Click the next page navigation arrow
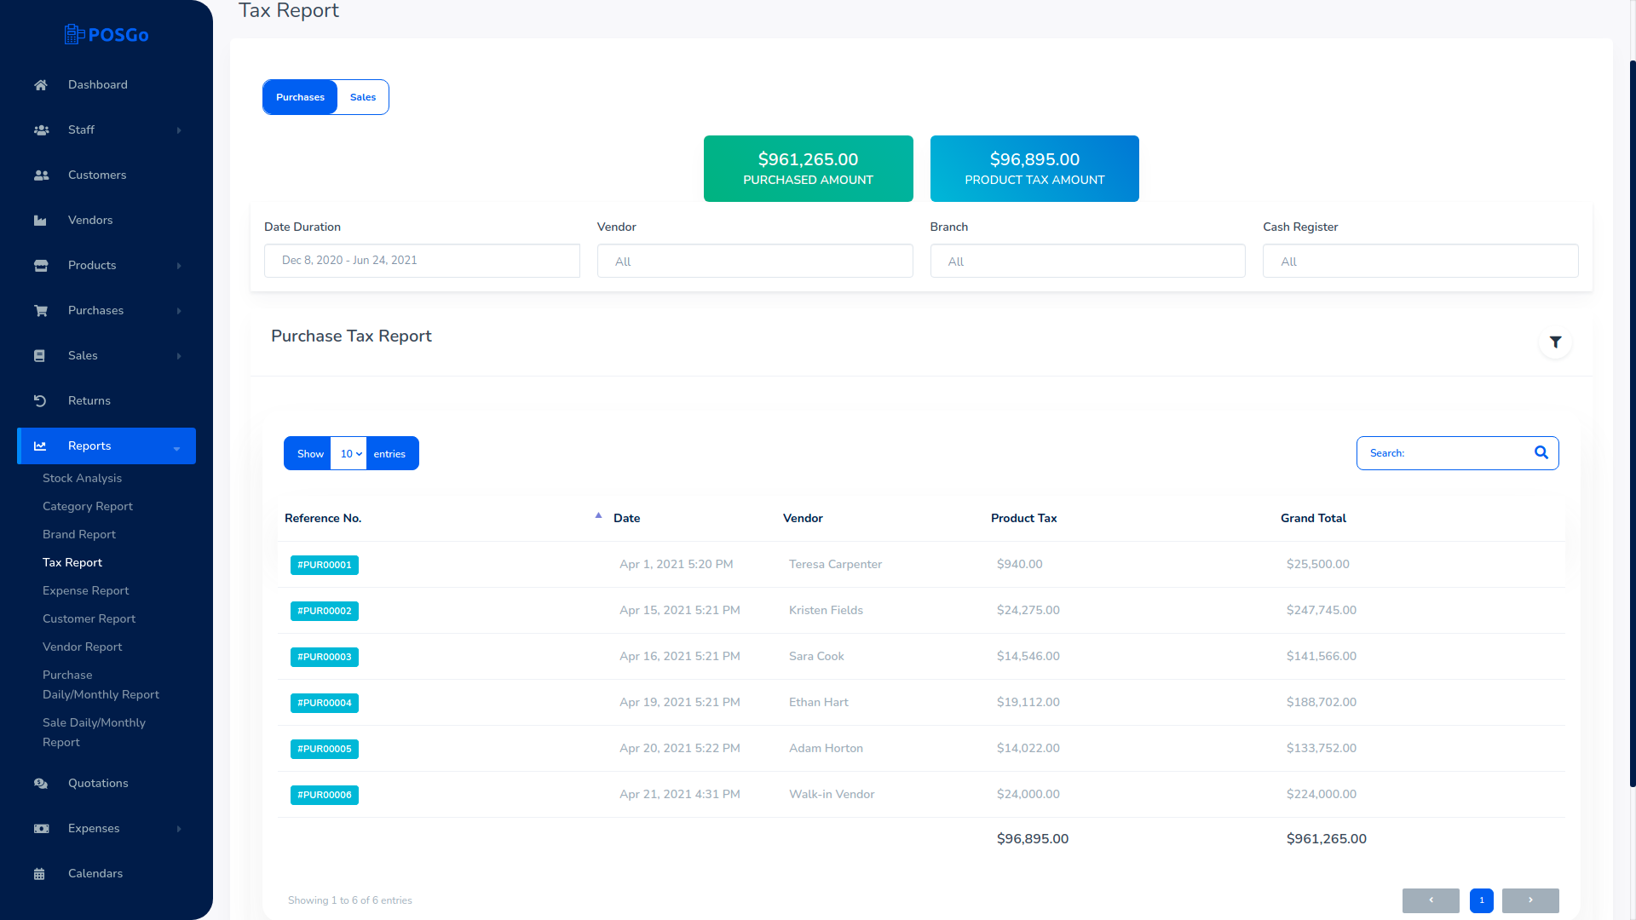The height and width of the screenshot is (920, 1636). (x=1530, y=900)
